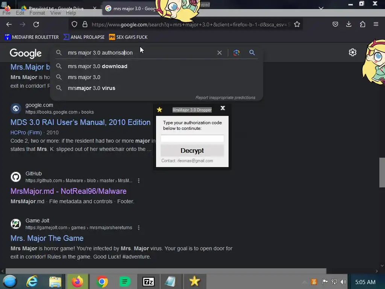Screen dimensions: 385x289
Task: Click the Action Center flag tray icon
Action: coord(325,282)
